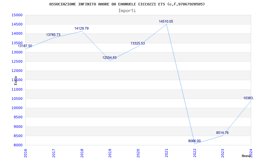Screen dimensions: 254x159
Task: Click the 14510.05 peak data label
Action: 166,21
